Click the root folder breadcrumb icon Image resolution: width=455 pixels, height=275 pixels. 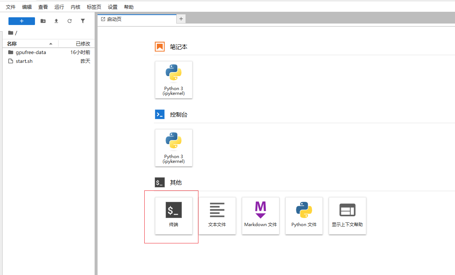(x=11, y=33)
